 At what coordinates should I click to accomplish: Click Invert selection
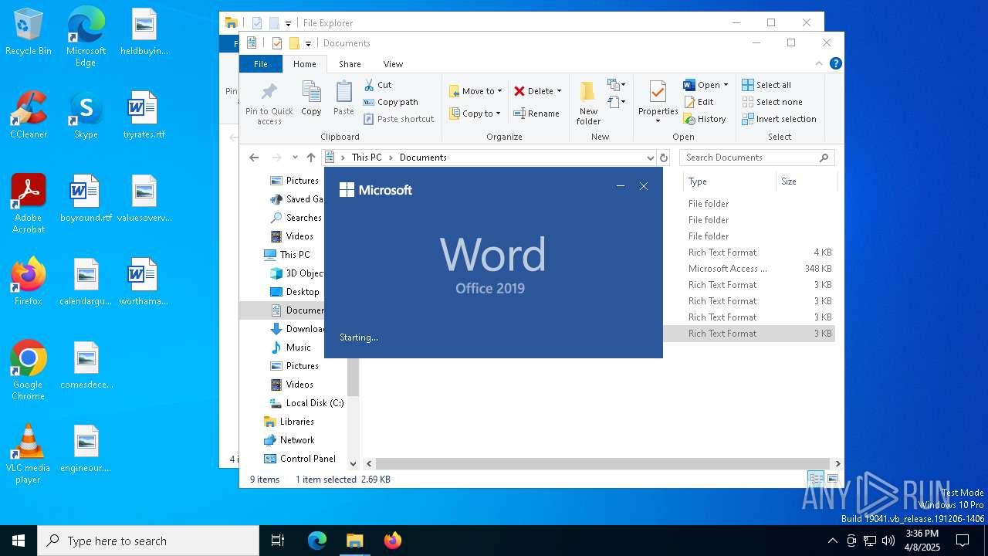[779, 119]
